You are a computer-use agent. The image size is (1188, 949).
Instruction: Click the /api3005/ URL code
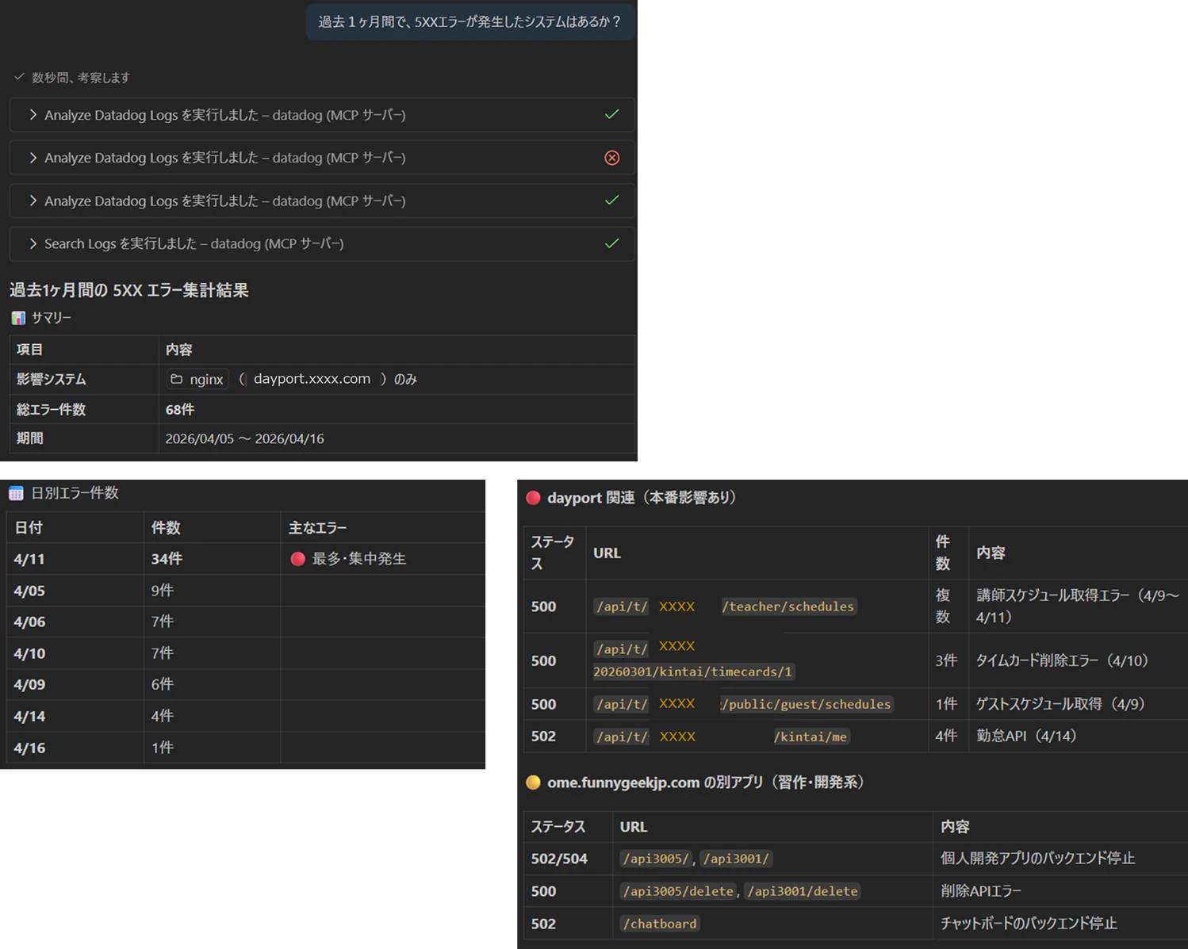tap(656, 859)
